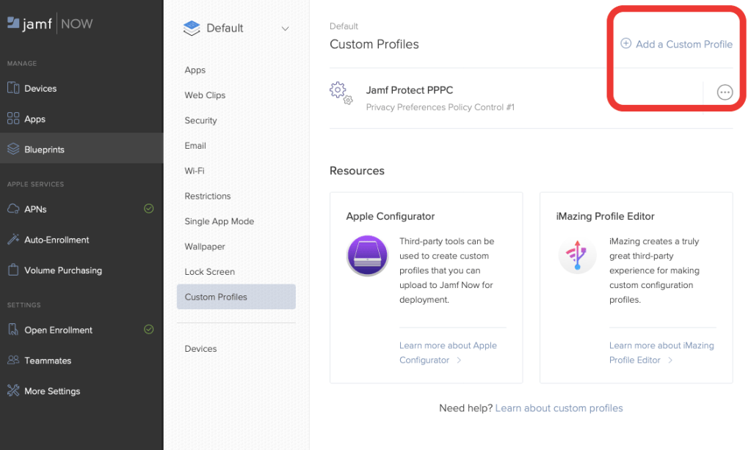Open the Auto-Enrollment wand icon
Screen dimensions: 751x450
(12, 240)
